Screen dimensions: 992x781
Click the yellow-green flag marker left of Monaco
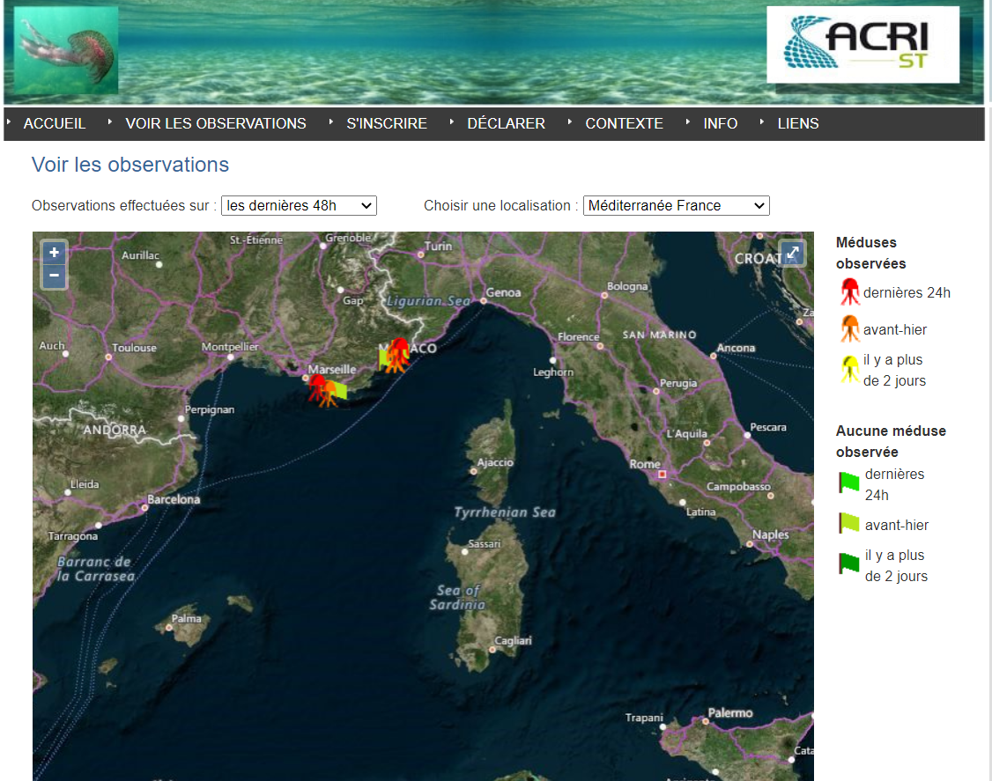point(383,356)
